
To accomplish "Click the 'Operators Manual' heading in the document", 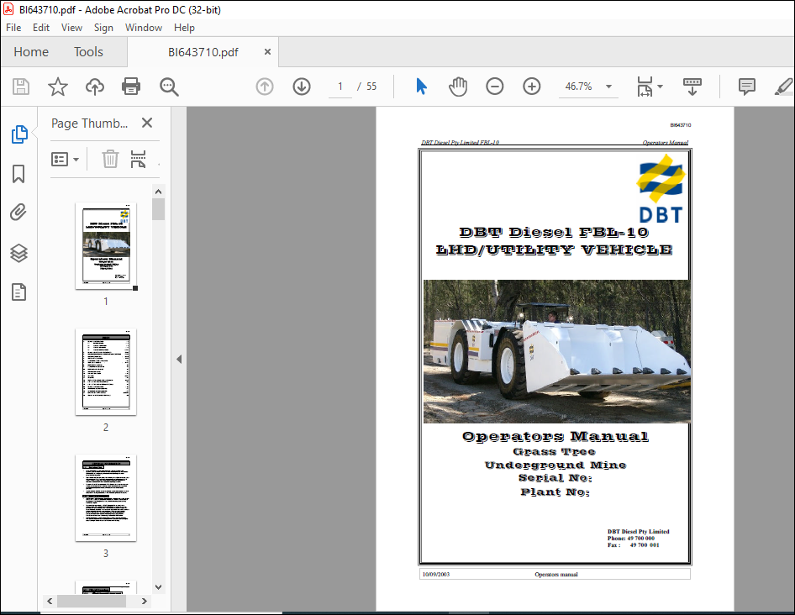I will pyautogui.click(x=555, y=437).
